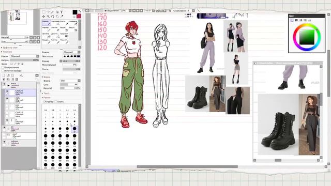Select the rectangular selection tool
331x186 pixels.
(43, 12)
